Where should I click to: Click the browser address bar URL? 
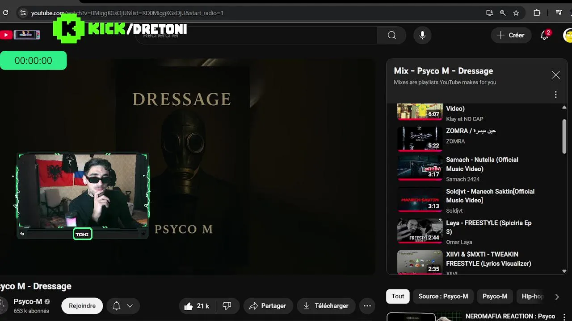coord(127,13)
